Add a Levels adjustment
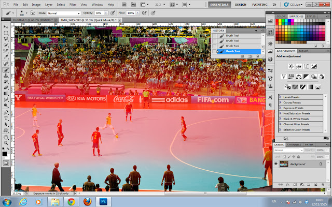The image size is (332, 207). coord(299,66)
